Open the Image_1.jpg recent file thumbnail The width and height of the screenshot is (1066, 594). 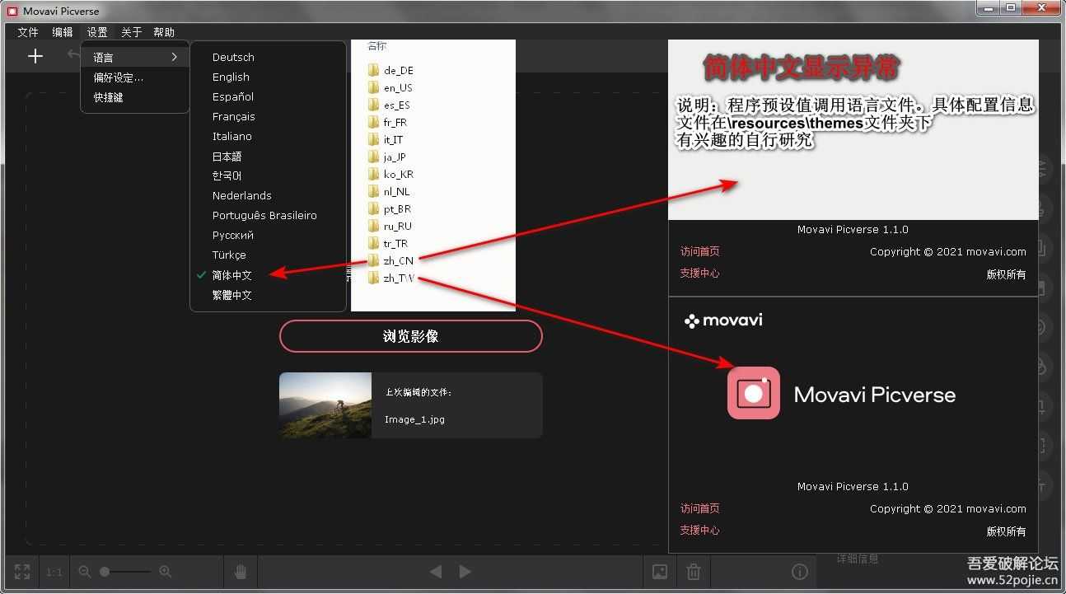pos(325,405)
